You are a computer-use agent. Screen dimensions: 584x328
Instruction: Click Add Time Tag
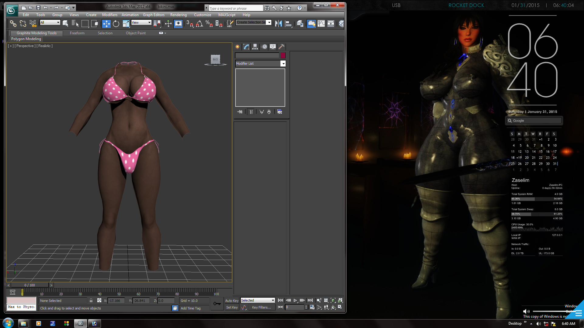click(191, 308)
